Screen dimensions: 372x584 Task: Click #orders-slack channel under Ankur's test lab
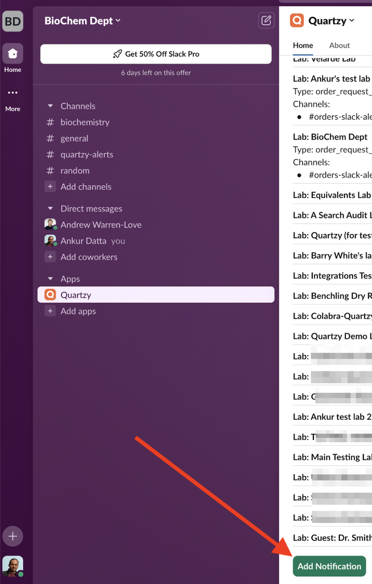340,117
